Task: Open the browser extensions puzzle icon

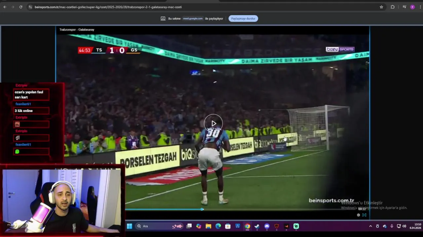Action: (393, 7)
